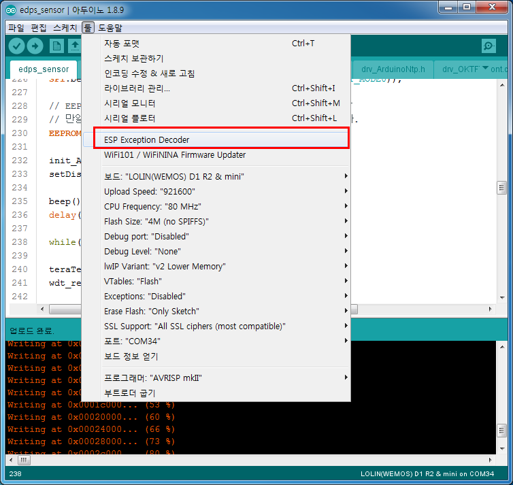Click the 업로드 완료. status message
Screen dimensions: 513x485
point(32,331)
